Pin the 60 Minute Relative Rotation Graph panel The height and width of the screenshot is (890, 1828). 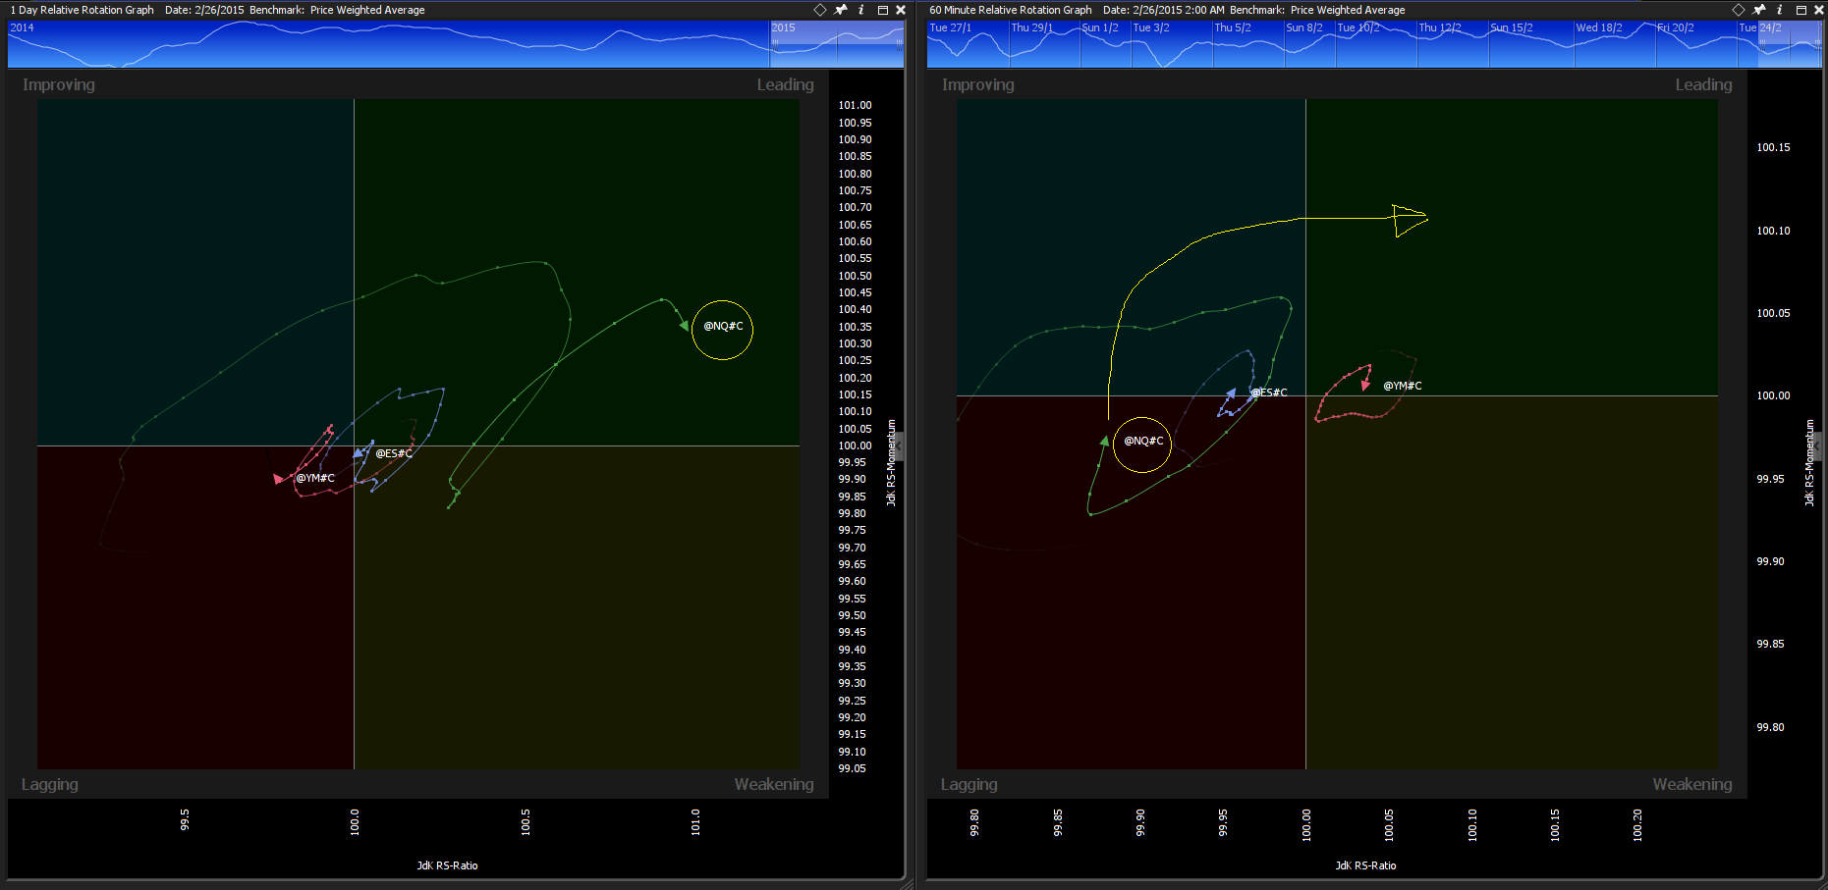[1759, 10]
